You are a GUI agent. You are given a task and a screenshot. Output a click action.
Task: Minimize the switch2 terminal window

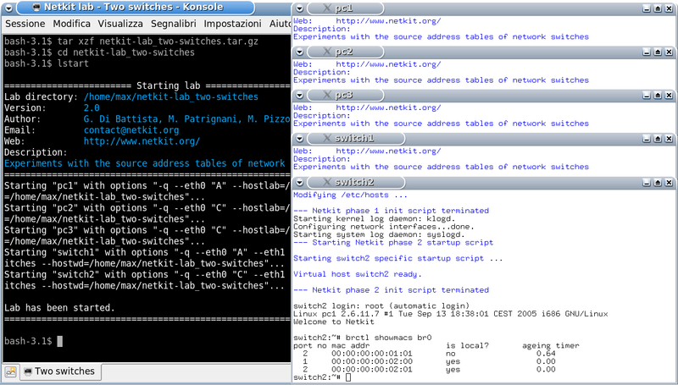pyautogui.click(x=647, y=183)
